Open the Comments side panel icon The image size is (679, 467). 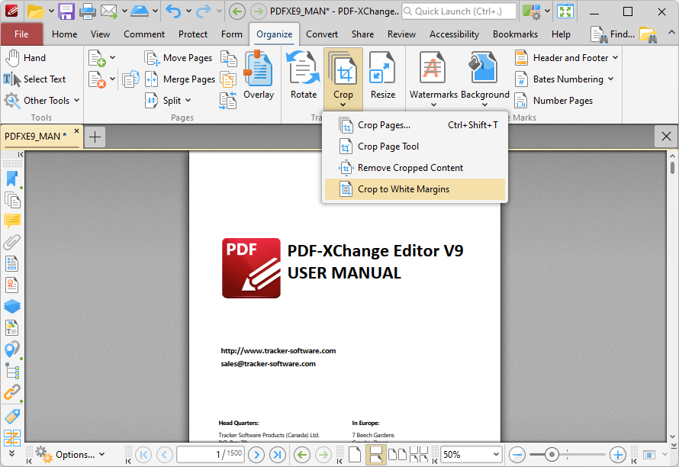click(12, 221)
